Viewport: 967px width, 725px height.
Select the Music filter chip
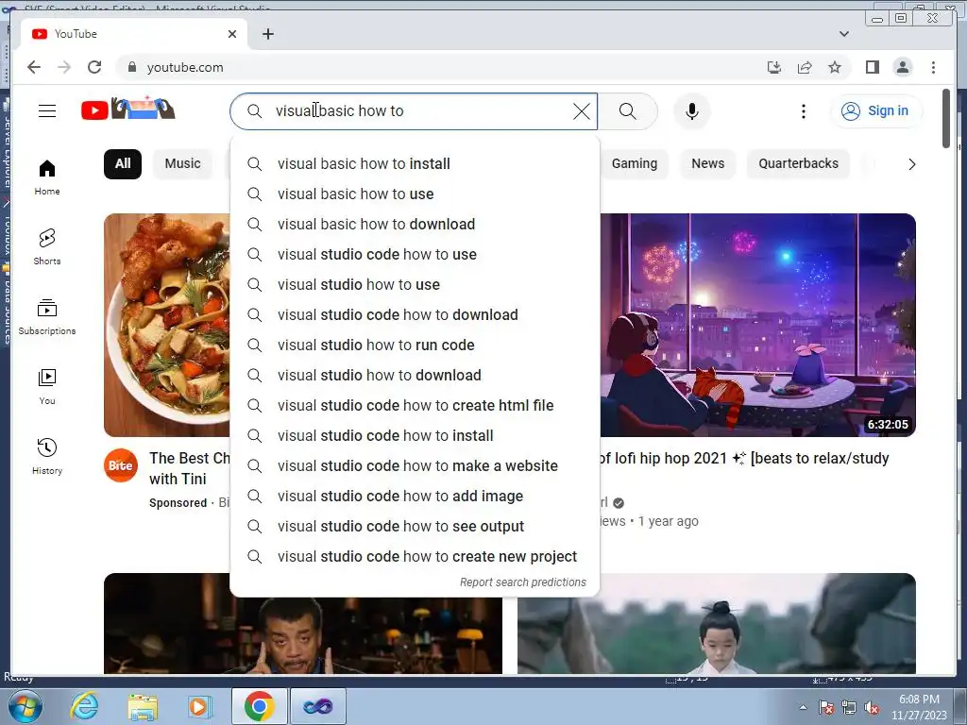(x=182, y=164)
